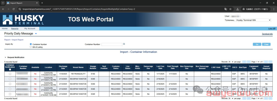Tick the checkbox for the YM TRANQUILITY row
Viewport: 277px width, 101px height.
(10, 74)
